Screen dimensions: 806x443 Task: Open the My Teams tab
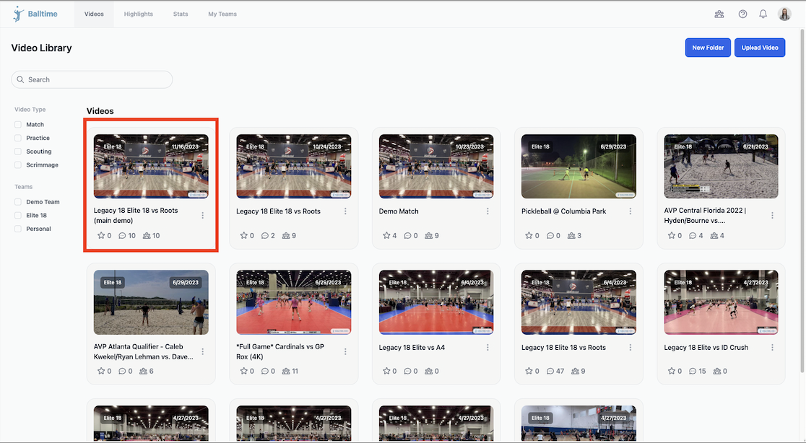(222, 14)
